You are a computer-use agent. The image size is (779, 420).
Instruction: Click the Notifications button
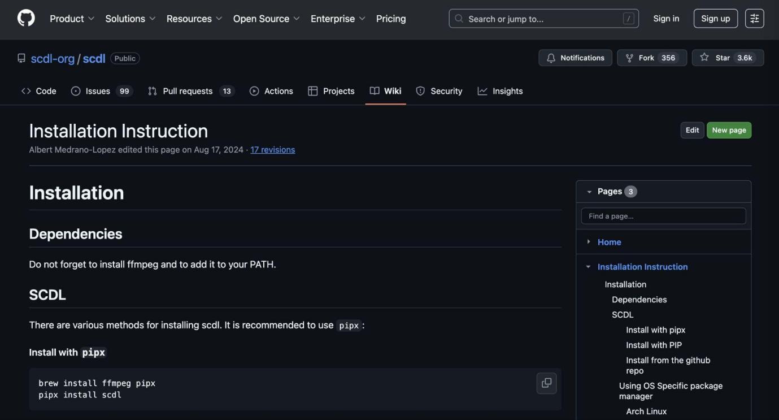point(575,58)
